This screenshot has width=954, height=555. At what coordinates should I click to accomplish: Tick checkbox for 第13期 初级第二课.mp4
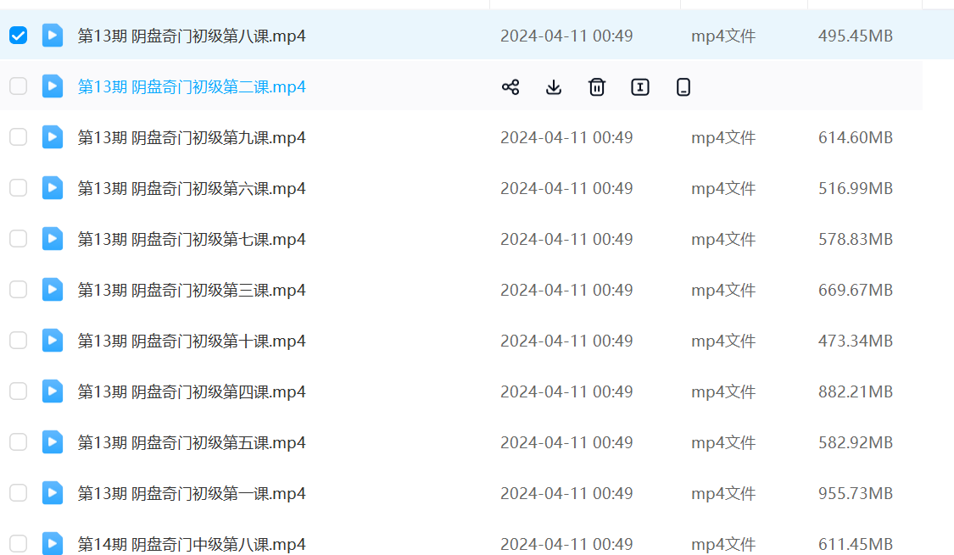tap(18, 86)
